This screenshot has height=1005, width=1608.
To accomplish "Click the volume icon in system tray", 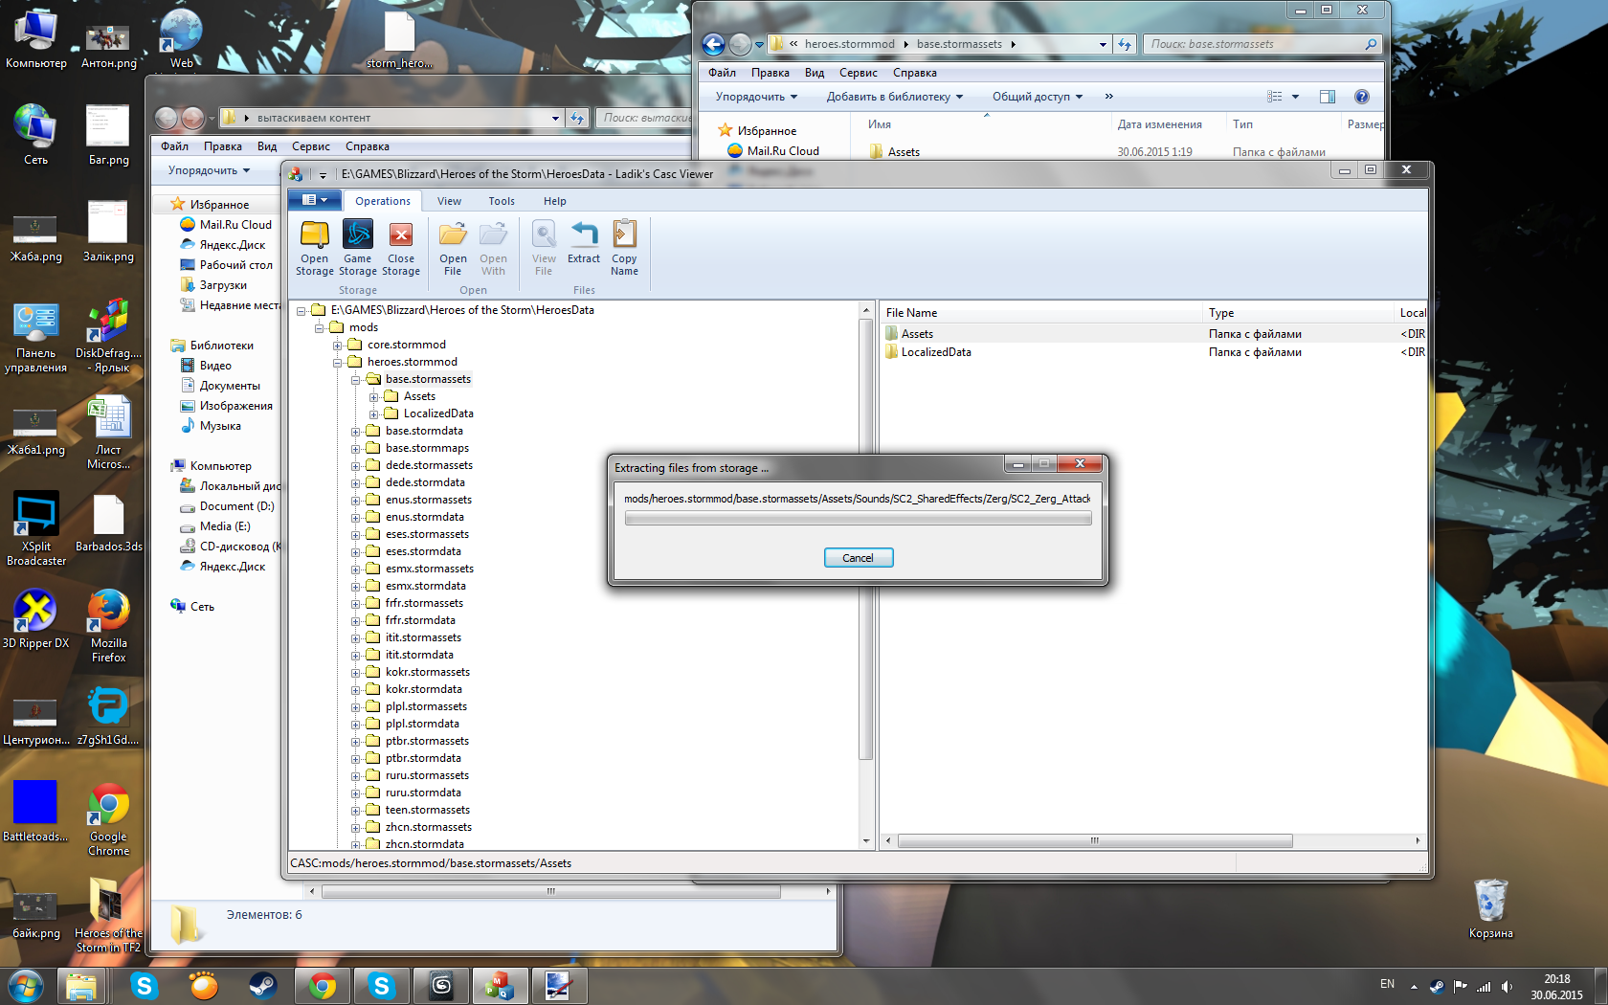I will [x=1507, y=986].
